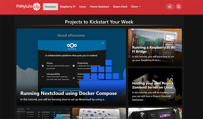
Task: Open the Linux menu item
Action: coord(83,7)
